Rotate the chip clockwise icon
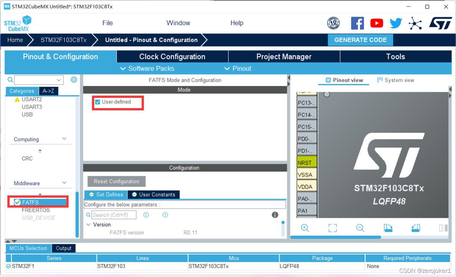 click(388, 228)
